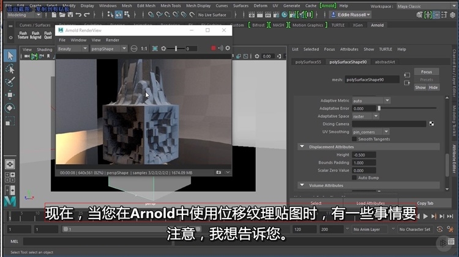This screenshot has width=459, height=257.
Task: Click the Show button beside Hide
Action: click(420, 87)
